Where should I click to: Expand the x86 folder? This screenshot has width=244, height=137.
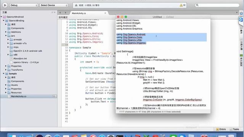click(x=8, y=54)
